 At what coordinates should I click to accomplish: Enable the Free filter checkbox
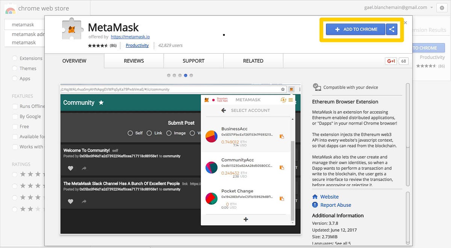(15, 126)
